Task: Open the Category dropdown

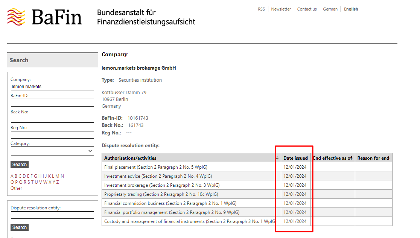Action: click(x=52, y=151)
